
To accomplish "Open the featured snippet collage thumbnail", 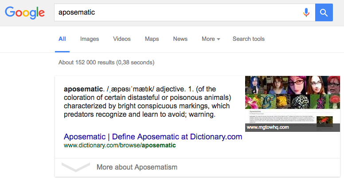I will 293,104.
